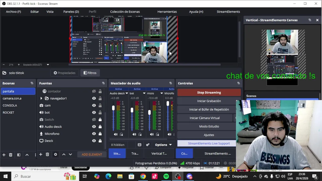
Task: Undock the Controles panel
Action: 238,83
